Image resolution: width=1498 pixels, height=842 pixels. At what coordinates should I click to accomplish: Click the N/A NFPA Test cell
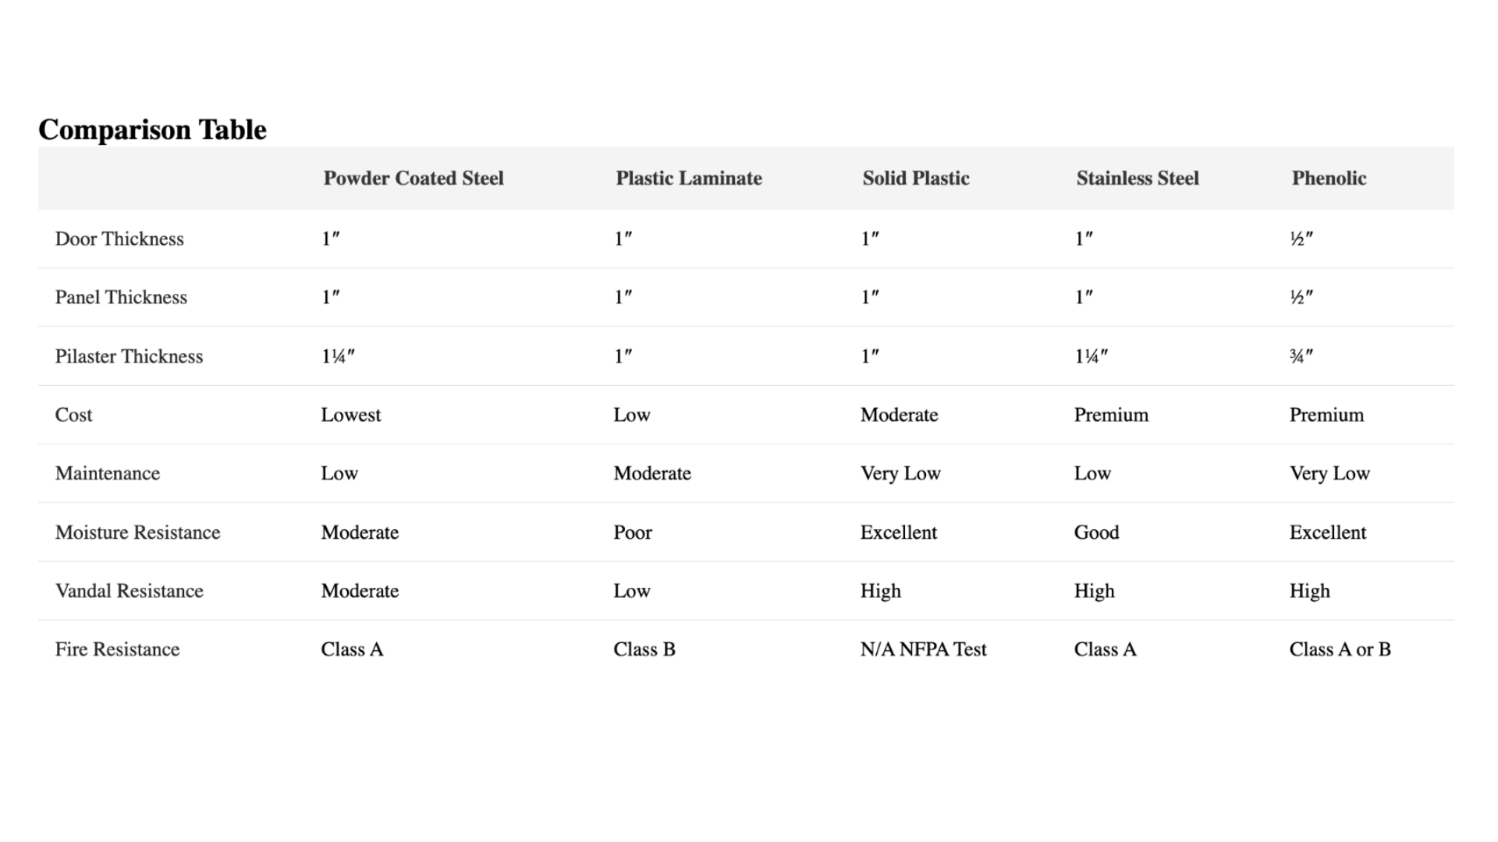[x=923, y=649]
